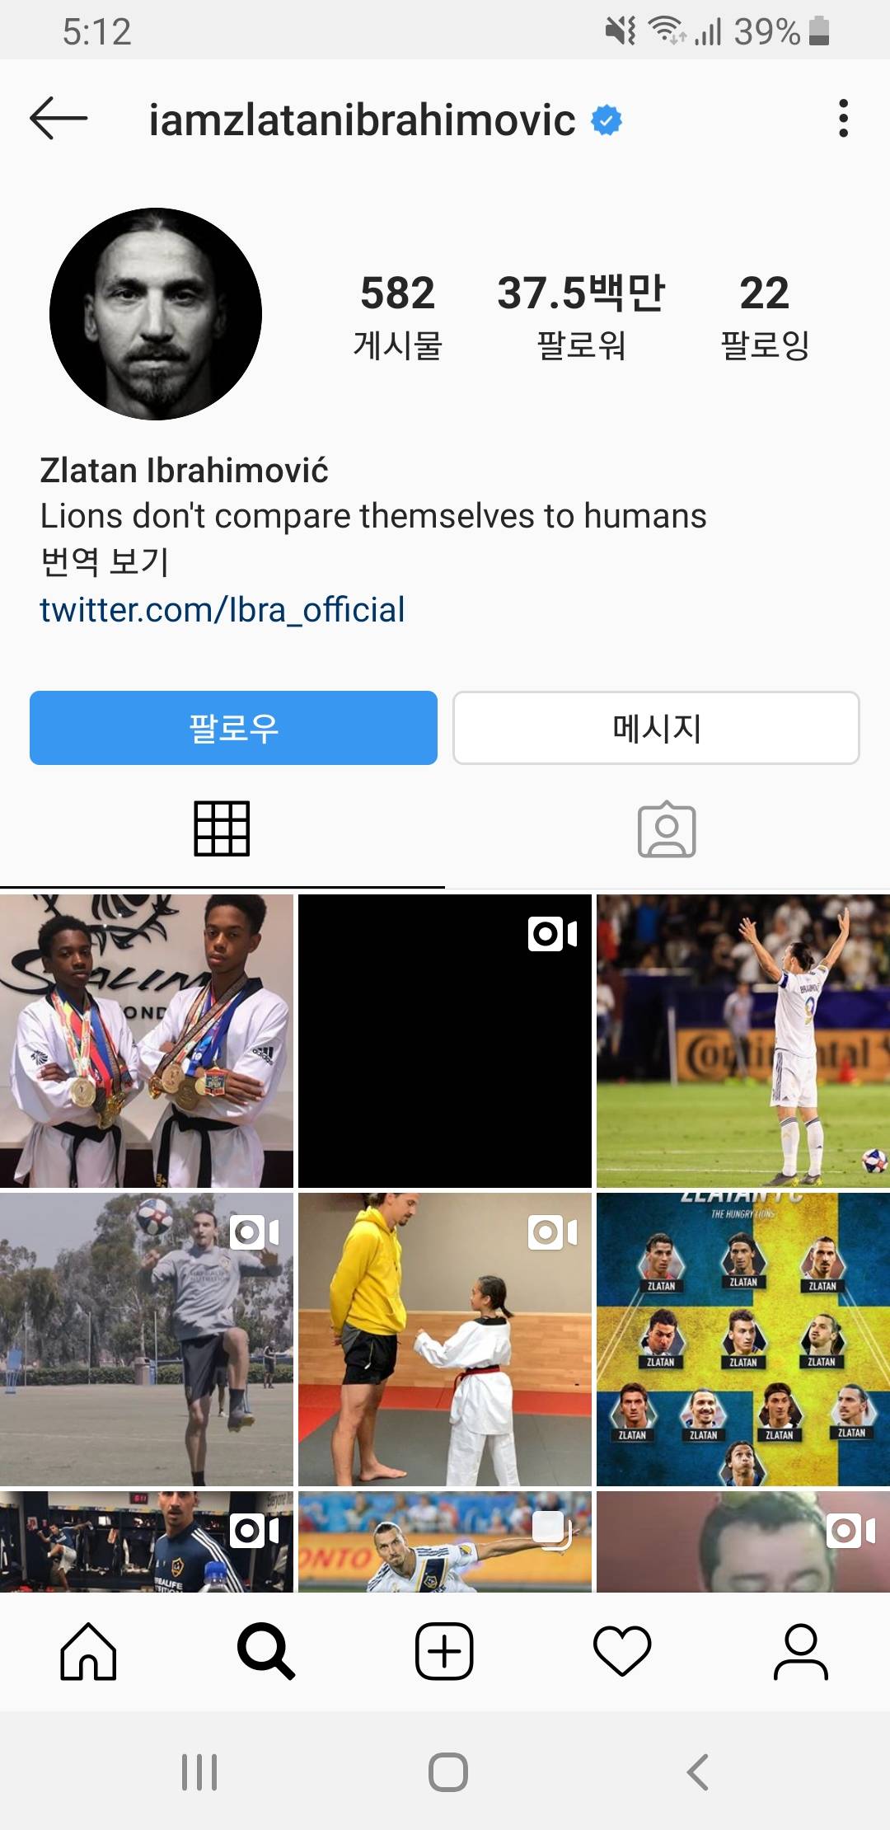Tap the Android recent apps button
The height and width of the screenshot is (1830, 890).
pos(199,1771)
